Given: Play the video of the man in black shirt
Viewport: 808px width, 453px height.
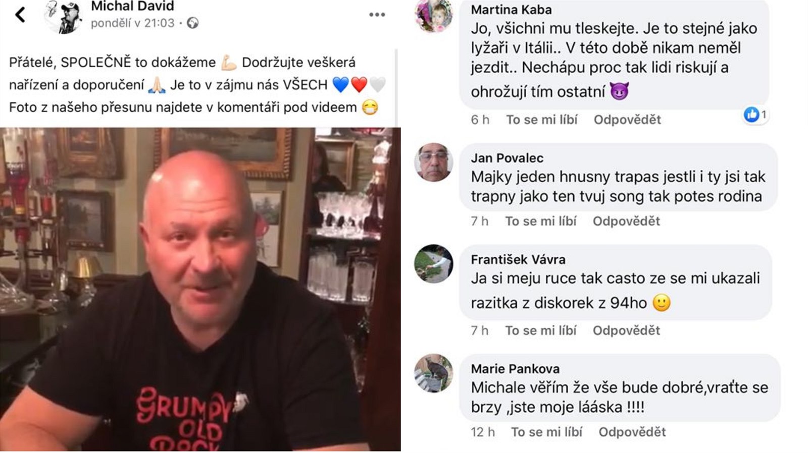Looking at the screenshot, I should [200, 289].
